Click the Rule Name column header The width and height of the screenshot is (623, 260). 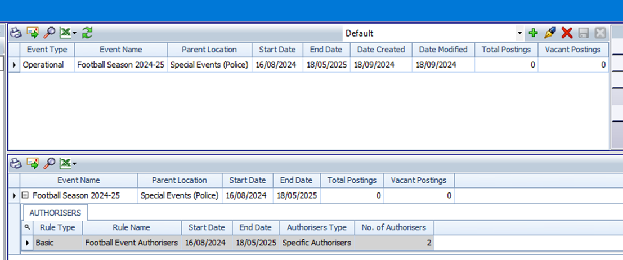coord(131,227)
